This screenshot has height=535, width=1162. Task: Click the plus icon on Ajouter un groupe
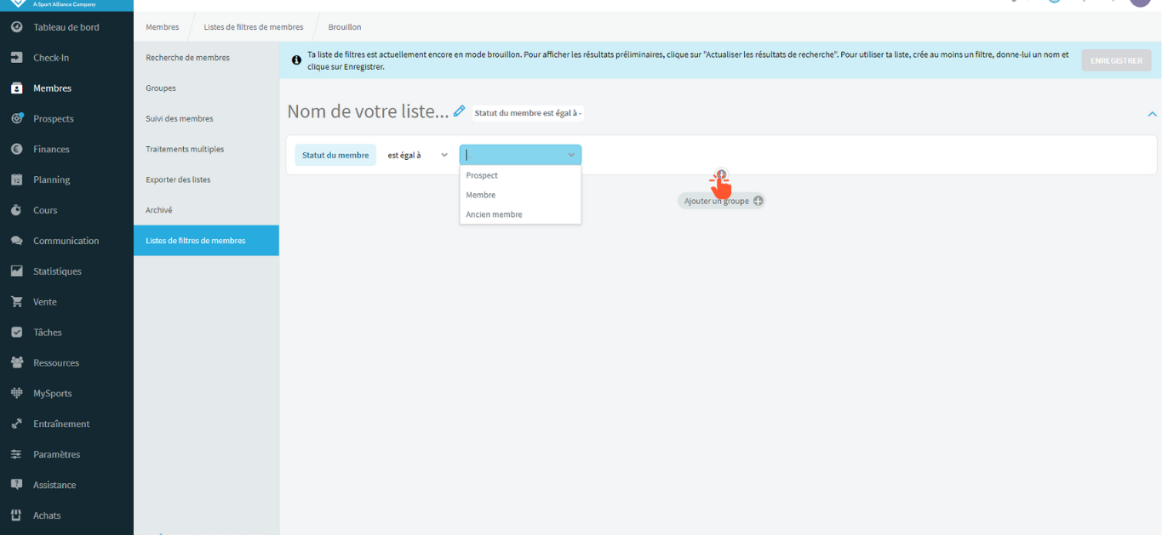(x=758, y=201)
